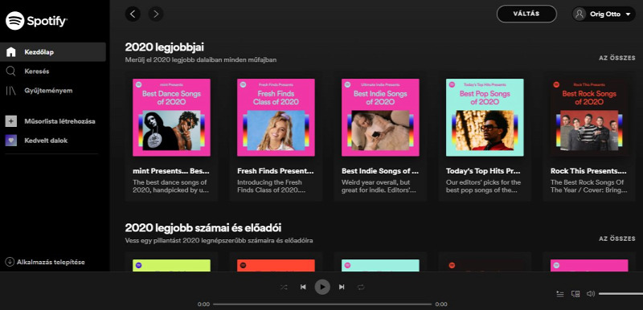Show all of 2020 legjobbjai via AZ ÖSSZES

(x=617, y=58)
